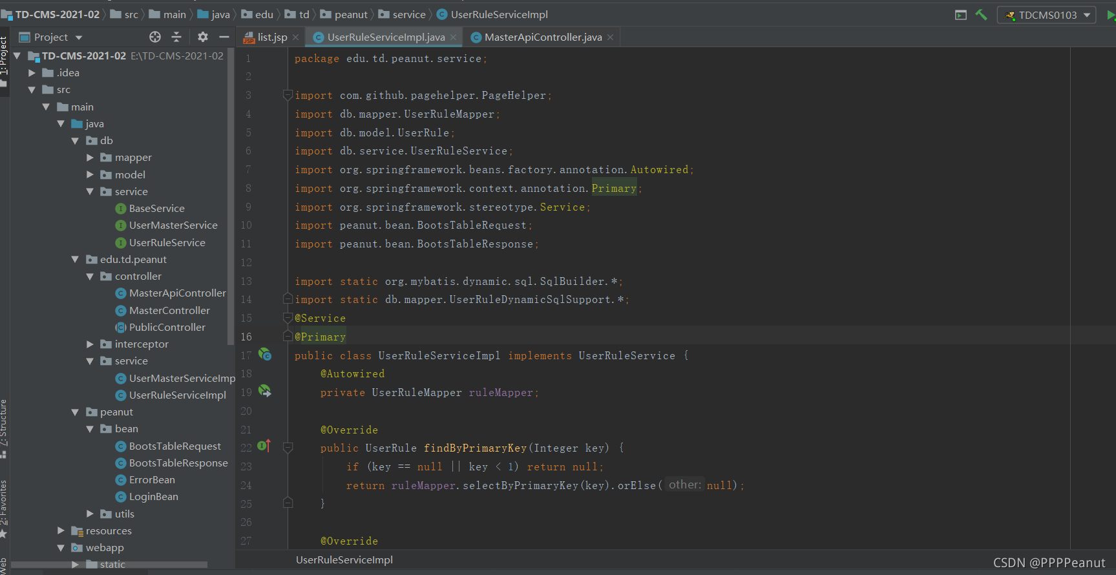Open the Project panel settings gear
The image size is (1116, 575).
tap(203, 37)
